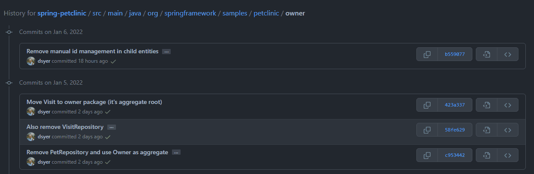This screenshot has width=534, height=174.
Task: Open 'Move Visit to owner package' commit
Action: point(94,102)
